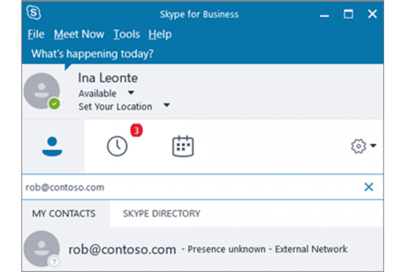Viewport: 405px width, 272px height.
Task: Click the Skype for Business logo icon
Action: 34,12
